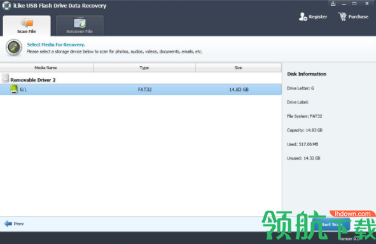Click the Purchase button
This screenshot has height=244, width=376.
click(353, 17)
